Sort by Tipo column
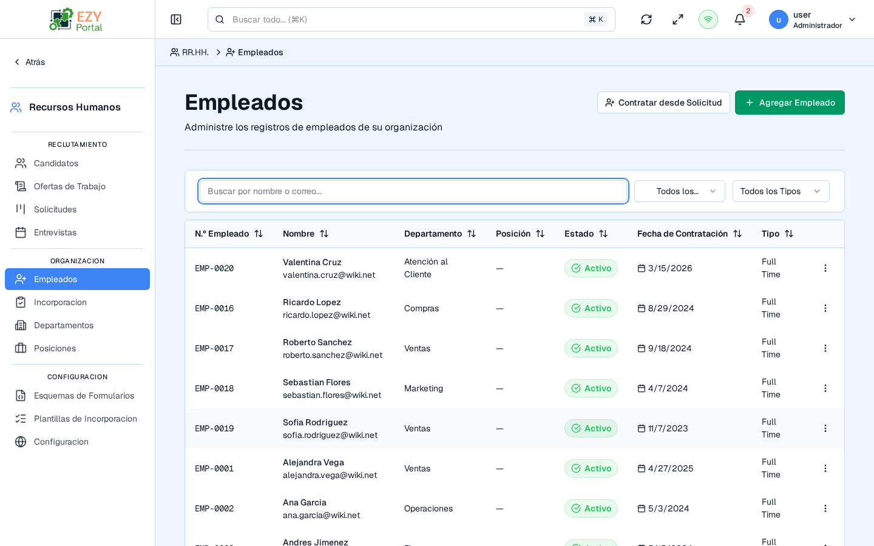874x546 pixels. tap(777, 234)
